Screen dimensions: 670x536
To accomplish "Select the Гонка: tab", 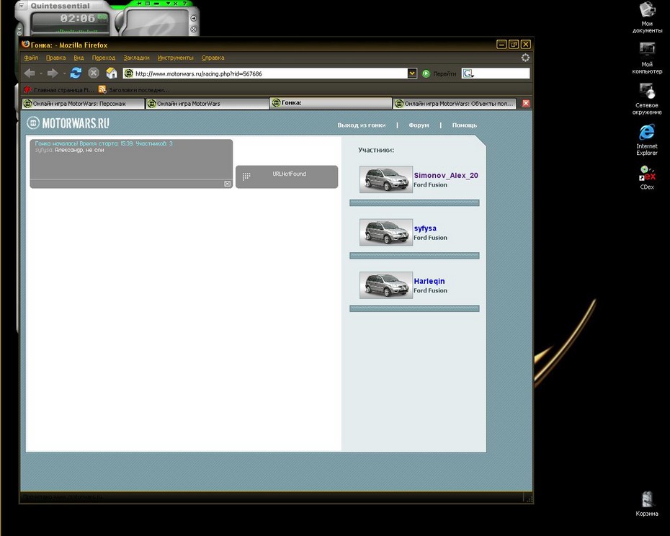I will click(x=331, y=103).
